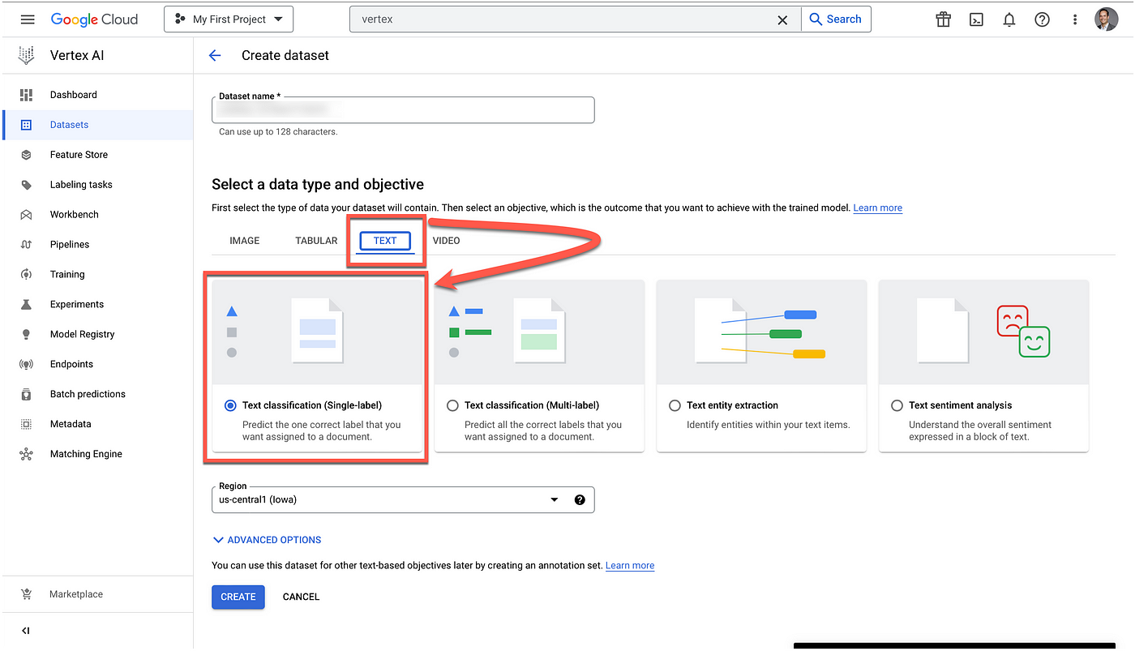1135x651 pixels.
Task: Switch to the TABULAR tab
Action: coord(316,241)
